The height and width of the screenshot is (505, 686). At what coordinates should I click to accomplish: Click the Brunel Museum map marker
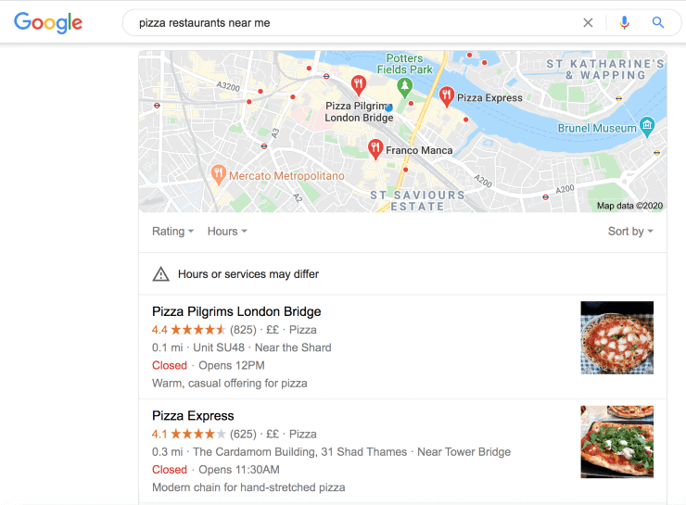tap(647, 126)
